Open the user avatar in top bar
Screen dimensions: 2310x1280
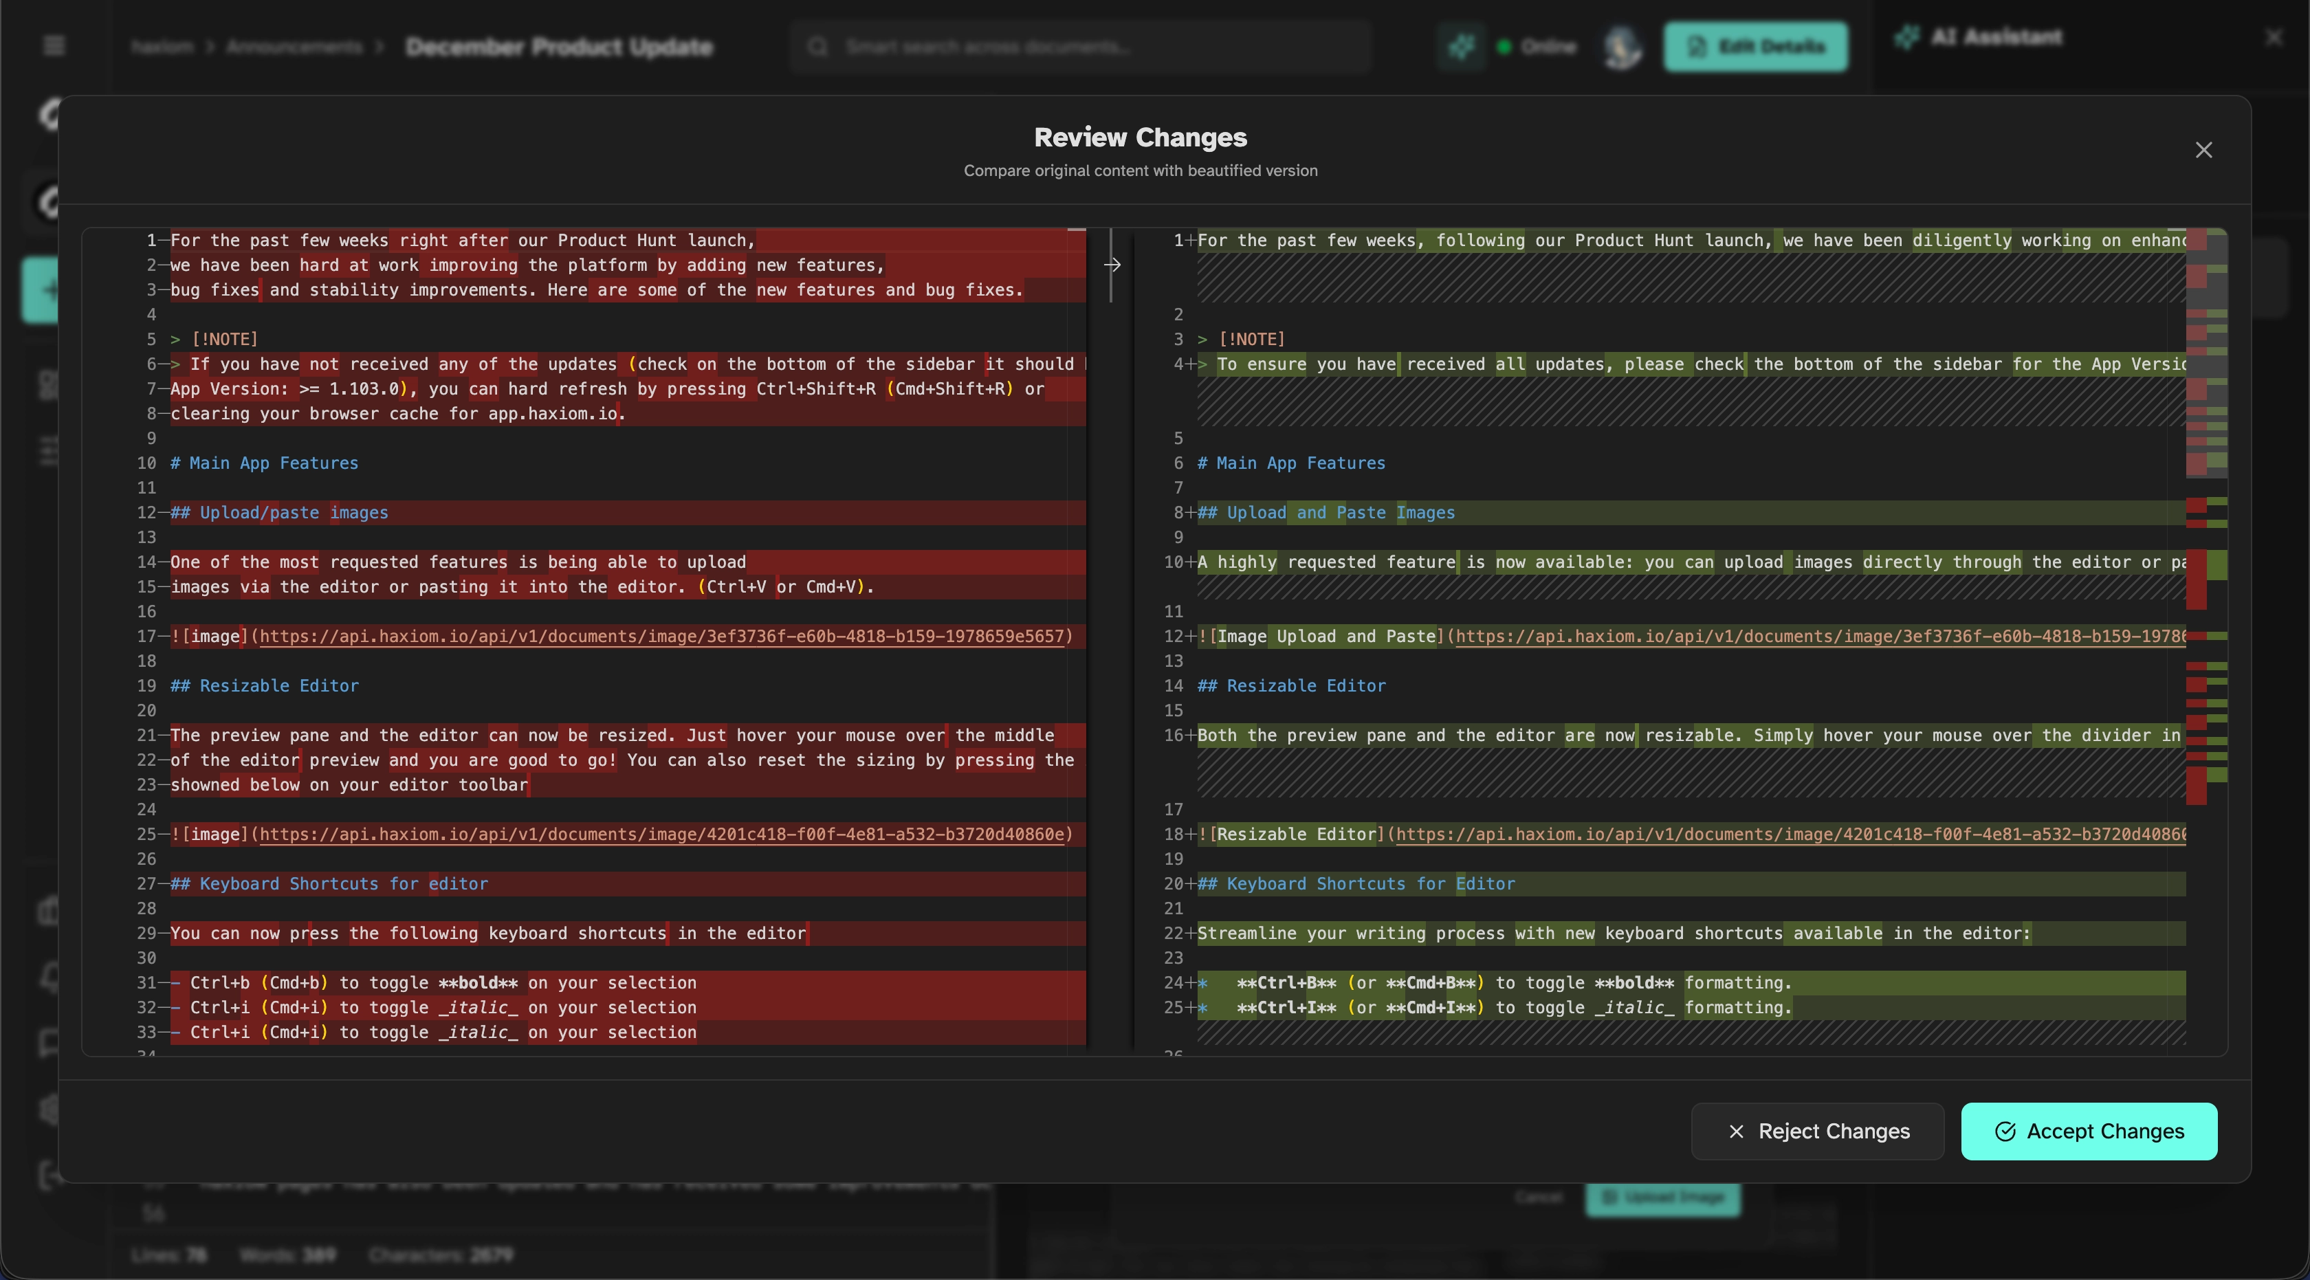click(1622, 47)
